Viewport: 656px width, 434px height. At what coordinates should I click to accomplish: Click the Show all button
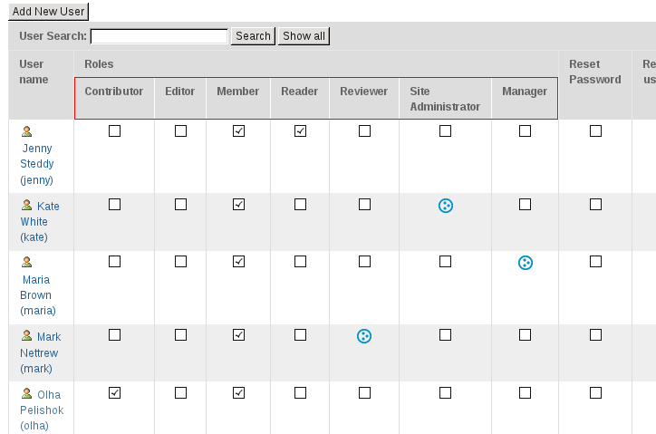tap(304, 36)
